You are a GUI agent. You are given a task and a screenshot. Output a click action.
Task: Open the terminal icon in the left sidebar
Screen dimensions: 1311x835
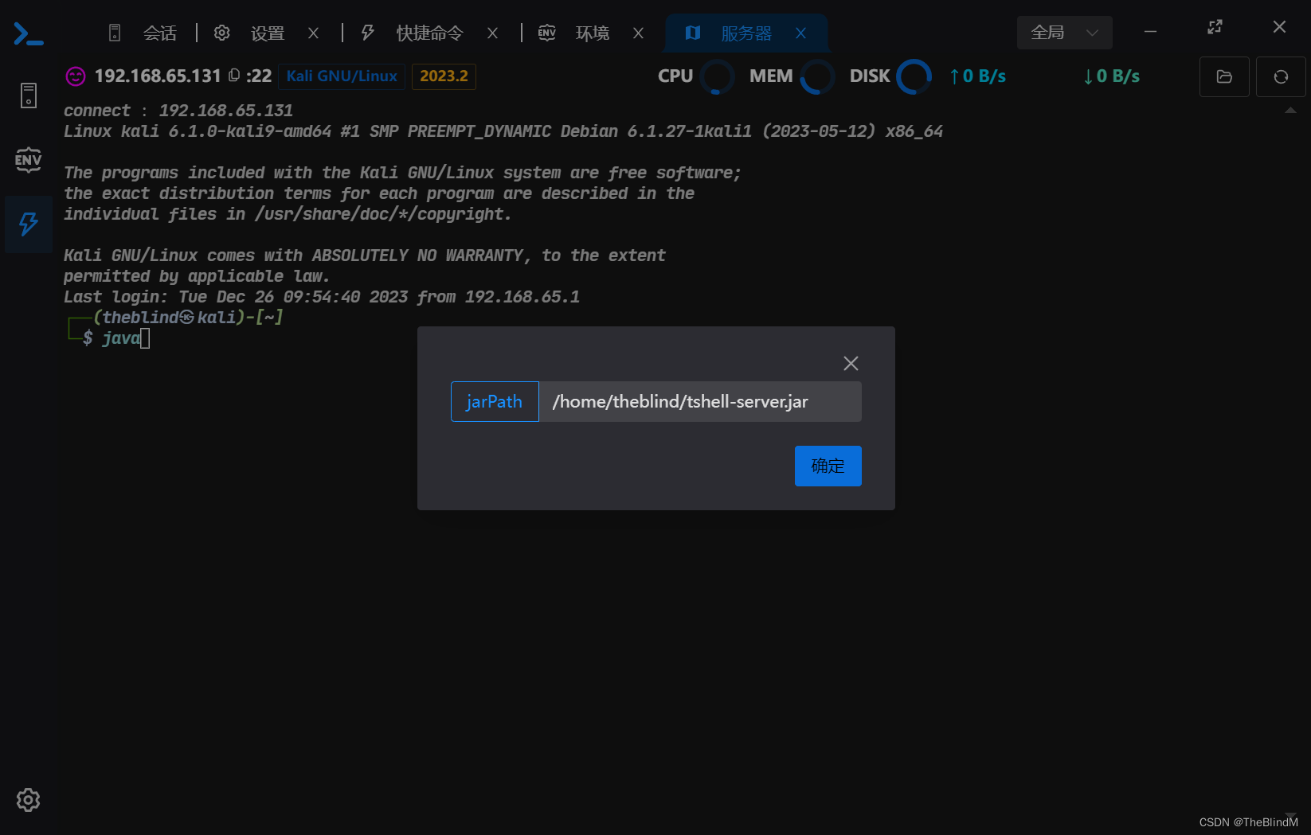28,33
